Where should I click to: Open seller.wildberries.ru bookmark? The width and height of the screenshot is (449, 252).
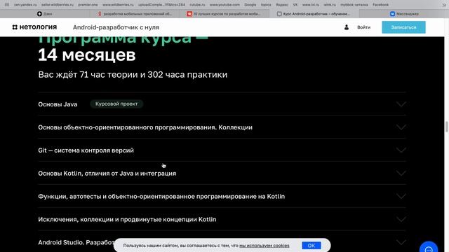(x=58, y=5)
